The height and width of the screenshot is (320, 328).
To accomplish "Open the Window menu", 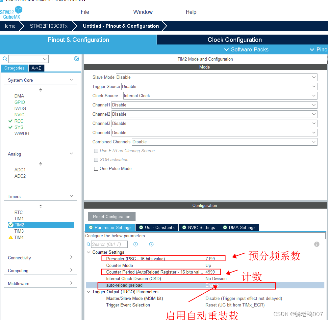I will (143, 12).
